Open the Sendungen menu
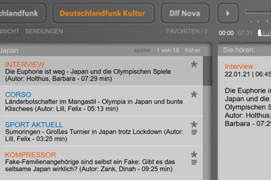 [x=44, y=31]
